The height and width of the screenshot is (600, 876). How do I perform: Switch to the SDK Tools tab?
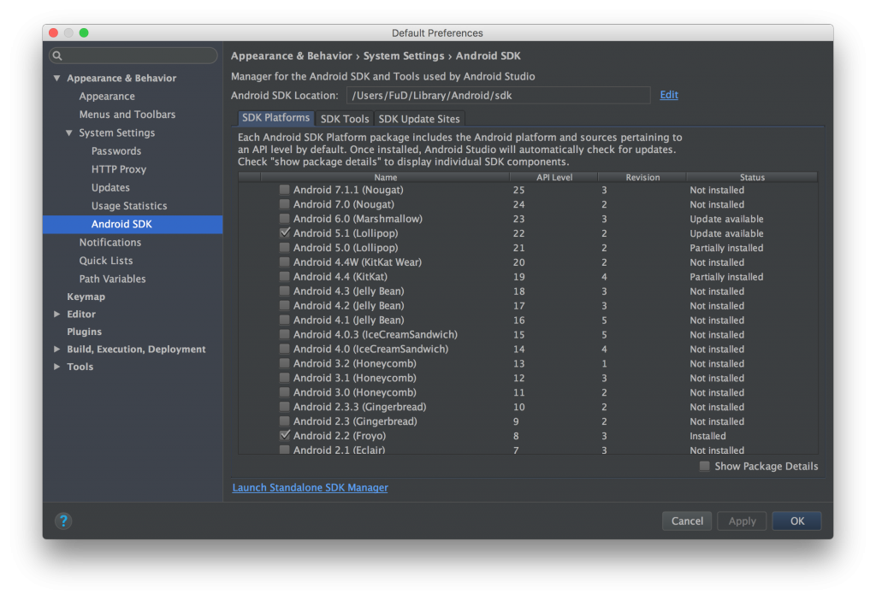(x=345, y=119)
